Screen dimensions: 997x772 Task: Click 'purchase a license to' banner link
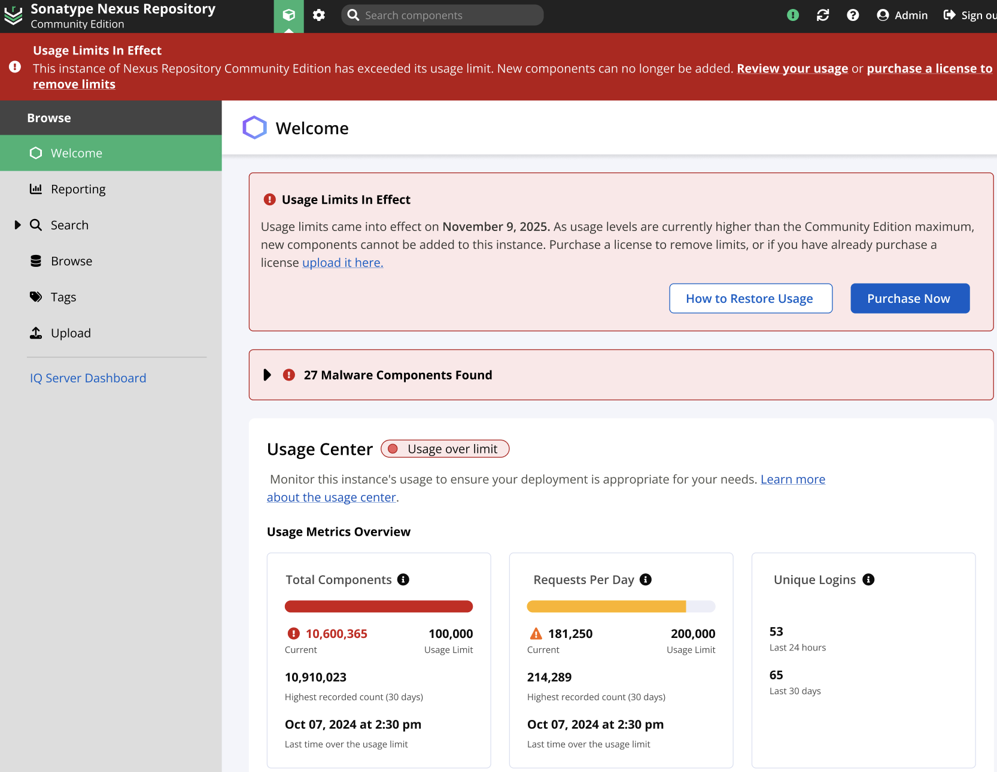point(929,68)
